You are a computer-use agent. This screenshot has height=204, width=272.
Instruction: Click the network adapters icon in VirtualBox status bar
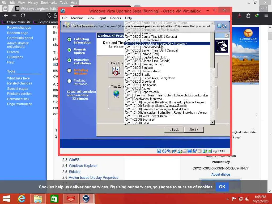(x=174, y=151)
